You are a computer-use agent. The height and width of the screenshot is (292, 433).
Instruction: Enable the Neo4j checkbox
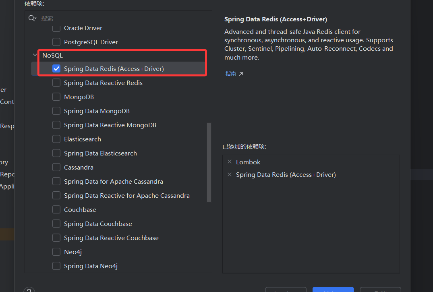[56, 252]
